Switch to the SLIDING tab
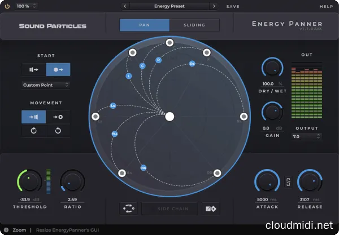This screenshot has height=235, width=339. click(194, 25)
